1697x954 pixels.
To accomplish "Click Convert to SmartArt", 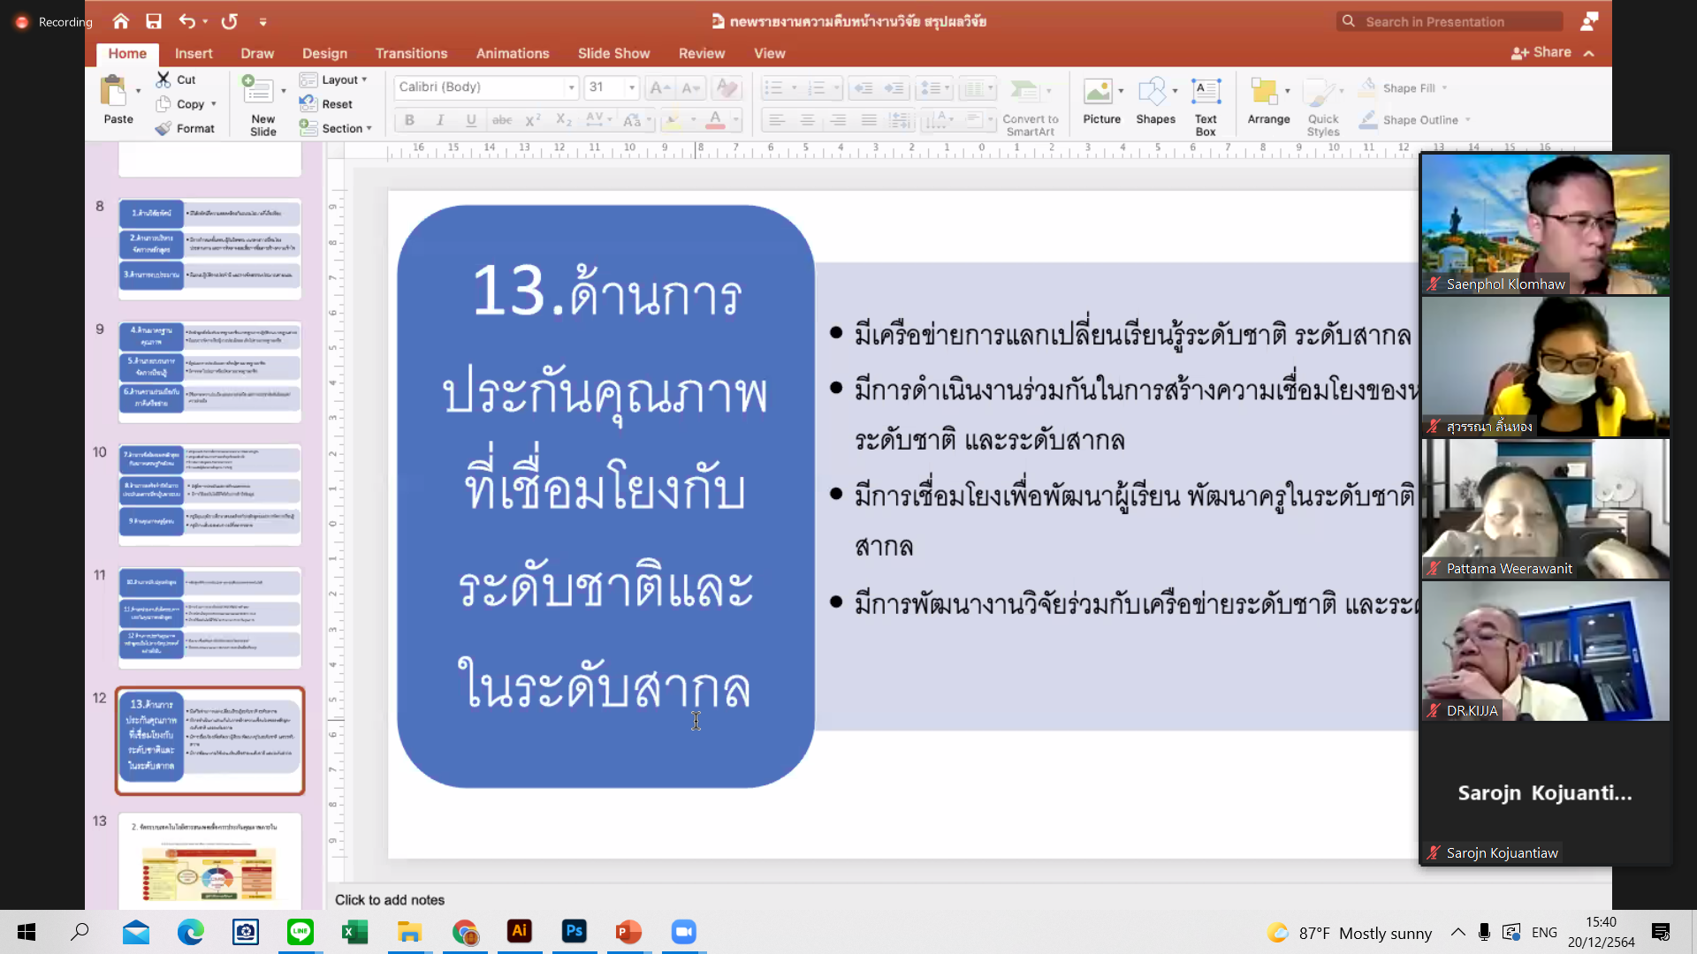I will pos(1030,107).
